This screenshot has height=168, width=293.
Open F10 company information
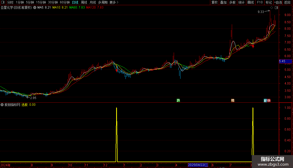pyautogui.click(x=260, y=2)
